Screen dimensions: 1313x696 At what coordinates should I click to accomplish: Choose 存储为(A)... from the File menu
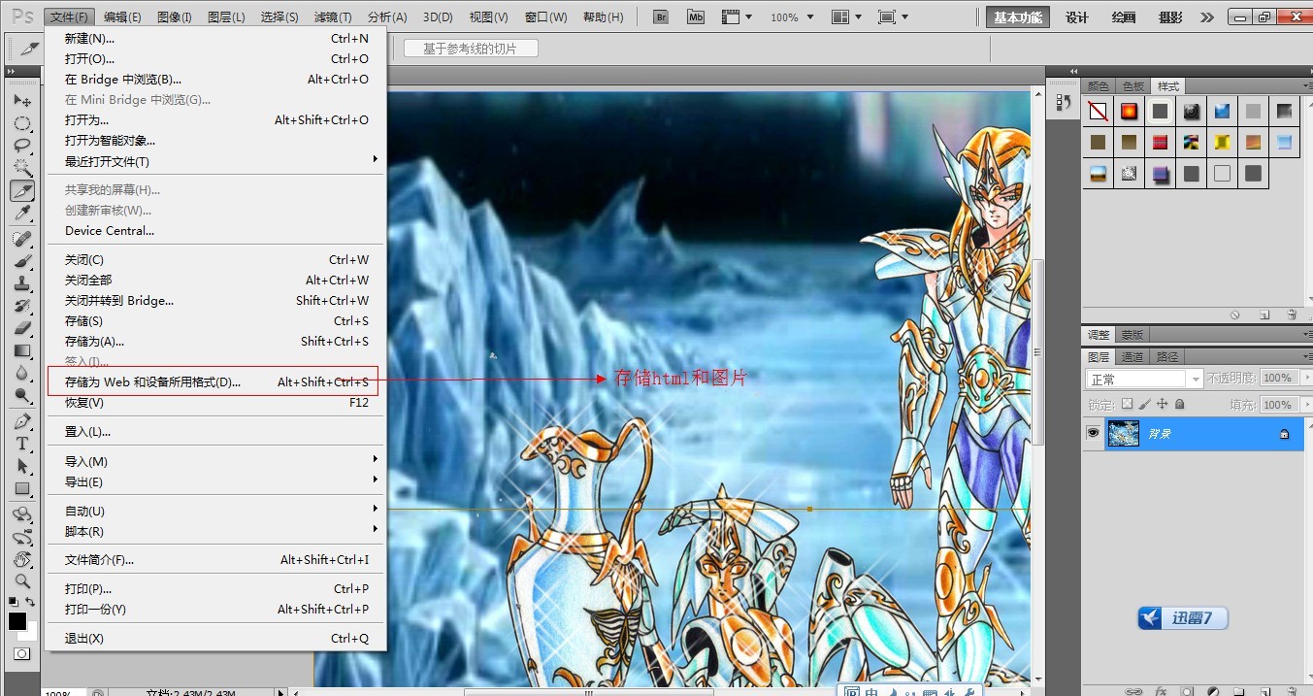click(216, 341)
